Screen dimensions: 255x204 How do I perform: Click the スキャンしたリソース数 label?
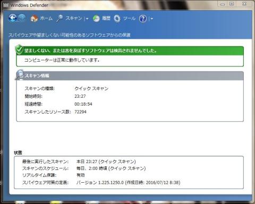(x=48, y=112)
